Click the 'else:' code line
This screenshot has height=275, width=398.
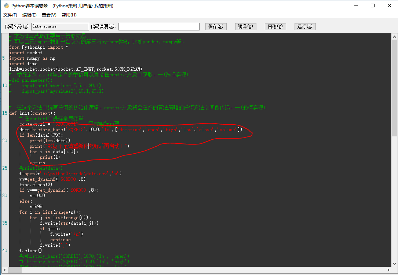pyautogui.click(x=26, y=201)
